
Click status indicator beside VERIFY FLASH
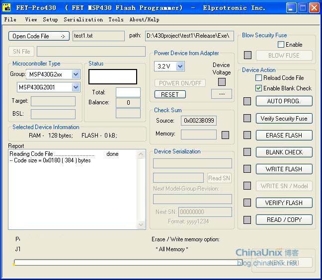247,203
